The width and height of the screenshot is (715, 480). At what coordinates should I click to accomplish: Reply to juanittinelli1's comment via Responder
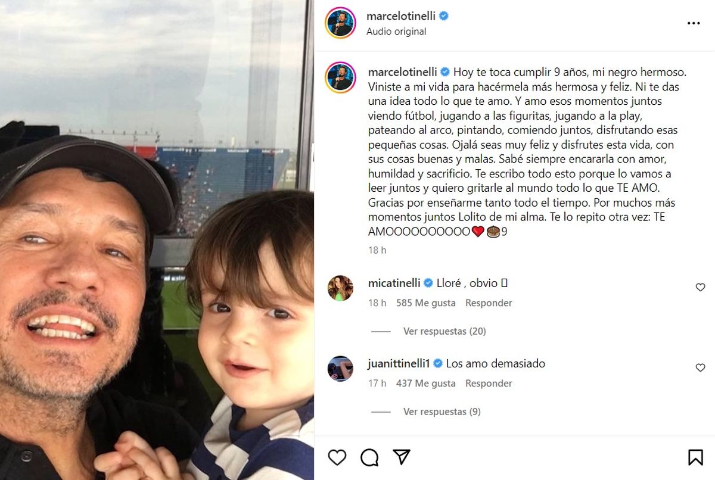click(489, 384)
